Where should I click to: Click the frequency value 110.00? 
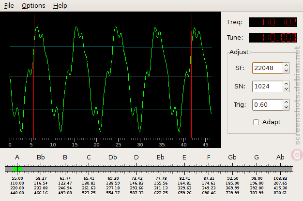tap(17, 183)
